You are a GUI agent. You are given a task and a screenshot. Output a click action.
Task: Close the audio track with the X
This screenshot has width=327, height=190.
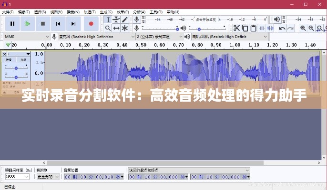click(4, 54)
